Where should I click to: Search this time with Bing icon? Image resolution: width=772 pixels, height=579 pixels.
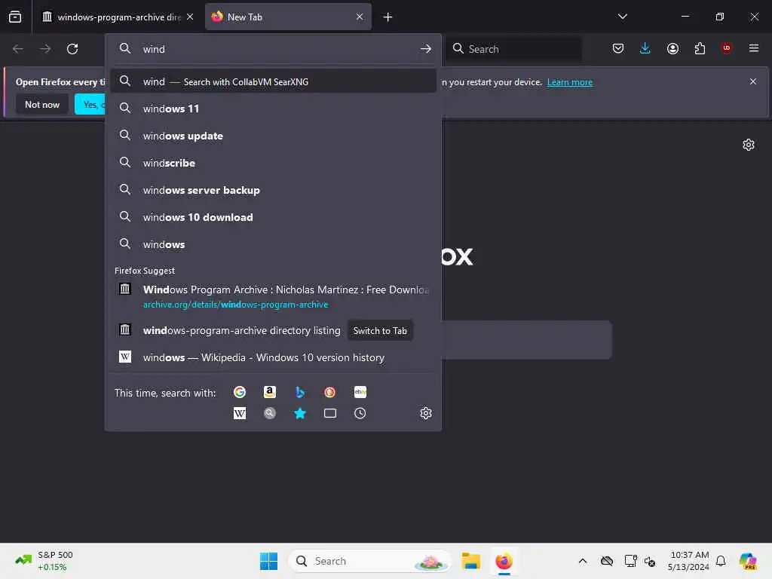pyautogui.click(x=300, y=392)
